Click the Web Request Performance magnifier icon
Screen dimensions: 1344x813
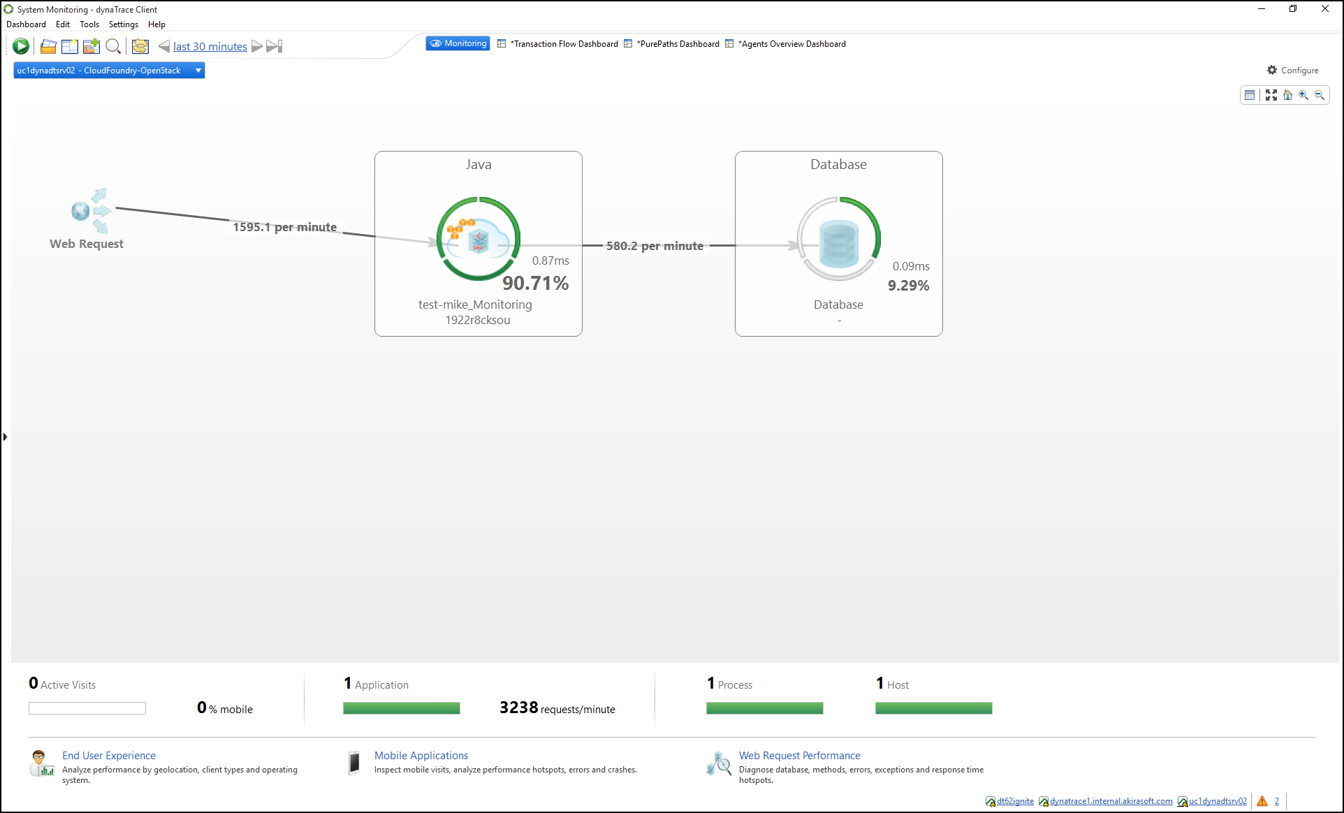tap(719, 763)
